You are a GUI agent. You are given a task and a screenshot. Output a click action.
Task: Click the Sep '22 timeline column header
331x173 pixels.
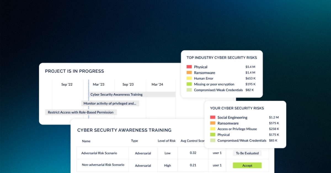coord(67,84)
